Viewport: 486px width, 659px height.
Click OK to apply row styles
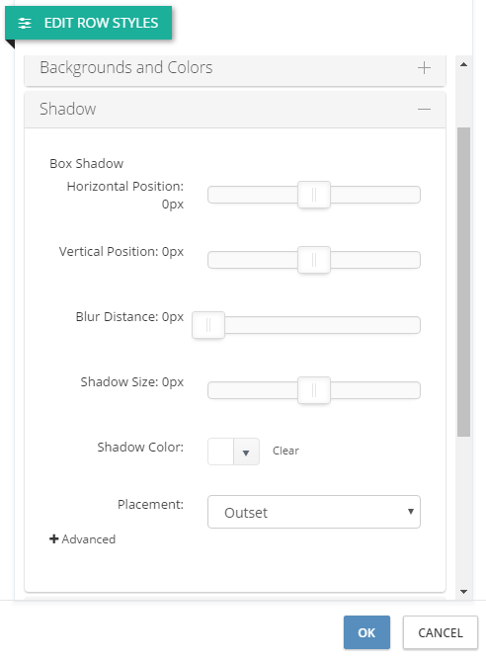pos(366,632)
